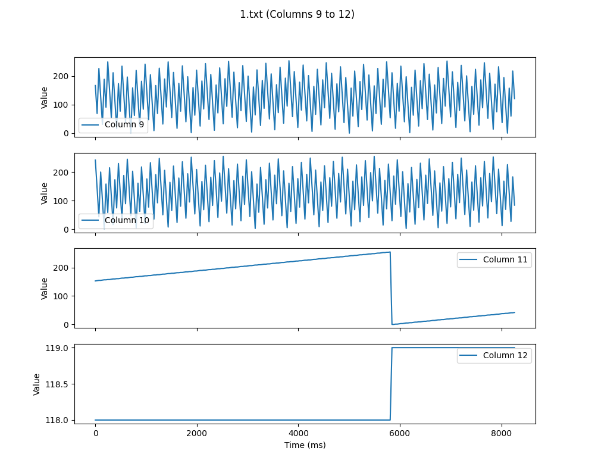Select the Column 10 legend label
The width and height of the screenshot is (595, 476).
click(x=127, y=221)
